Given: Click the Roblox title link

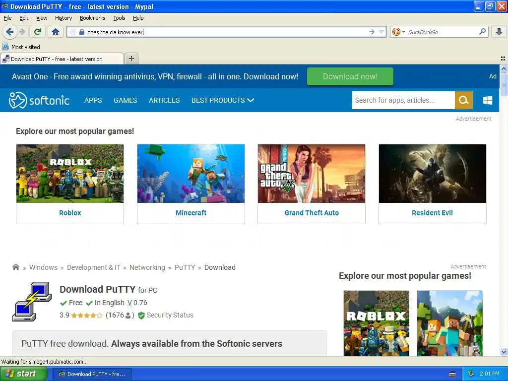Looking at the screenshot, I should [x=70, y=213].
